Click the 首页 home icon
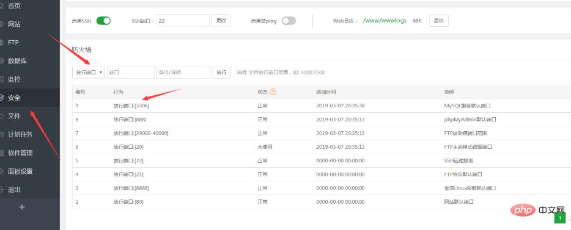 coord(1,6)
